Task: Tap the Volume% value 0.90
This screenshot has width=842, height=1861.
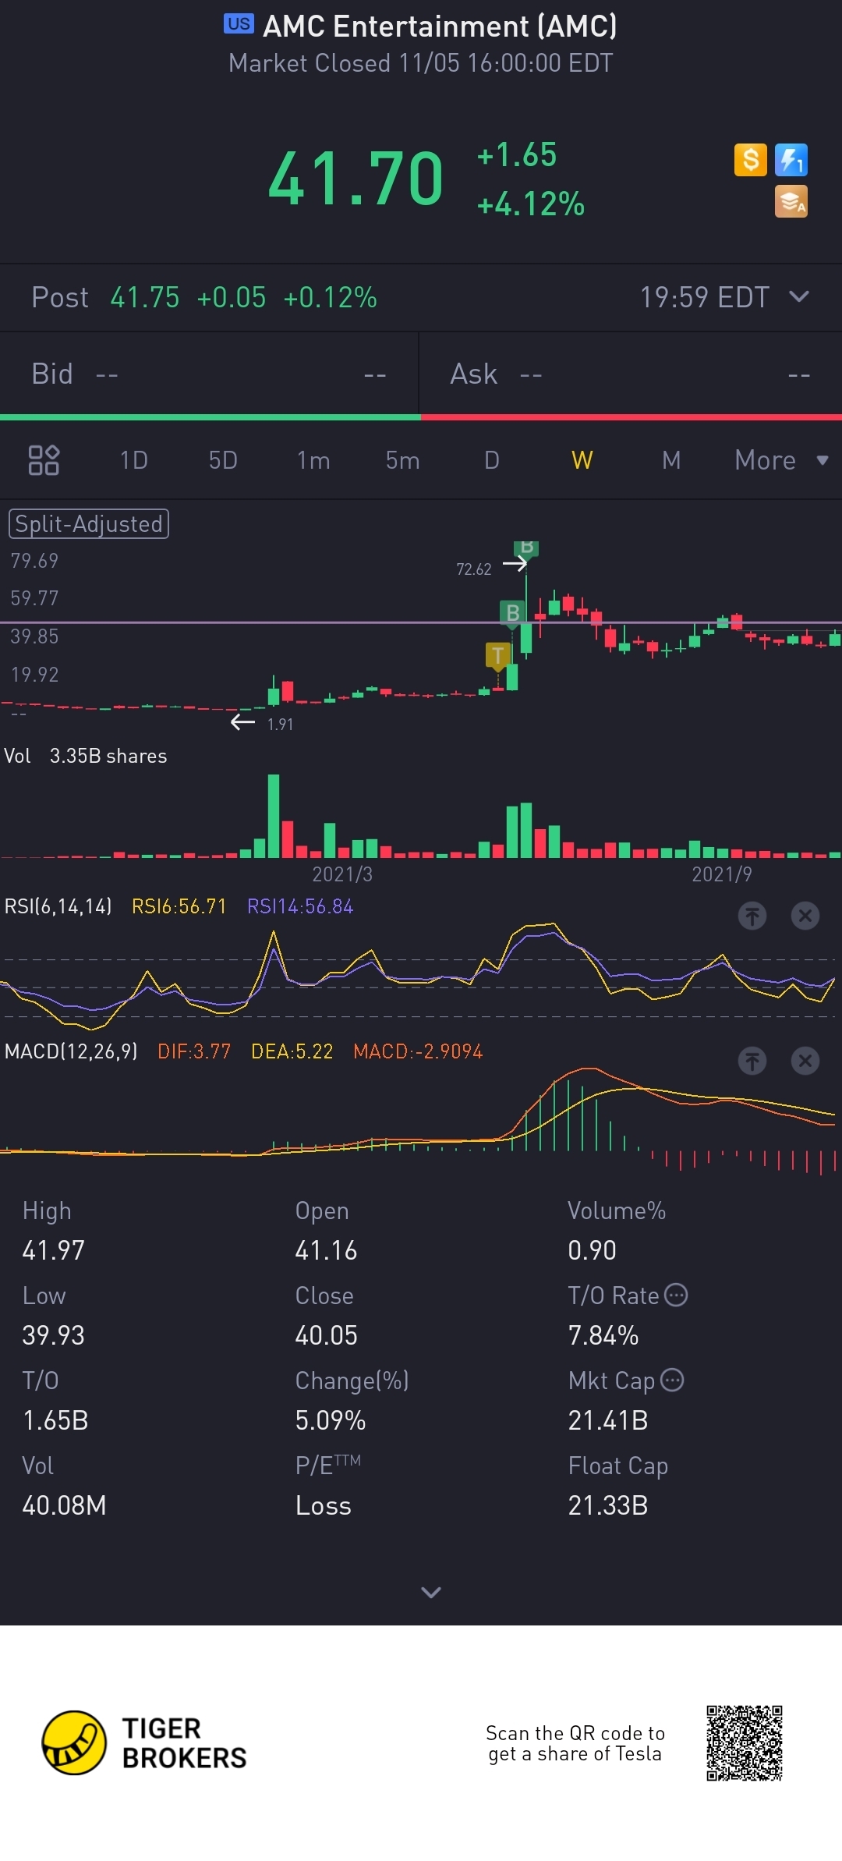Action: tap(592, 1250)
